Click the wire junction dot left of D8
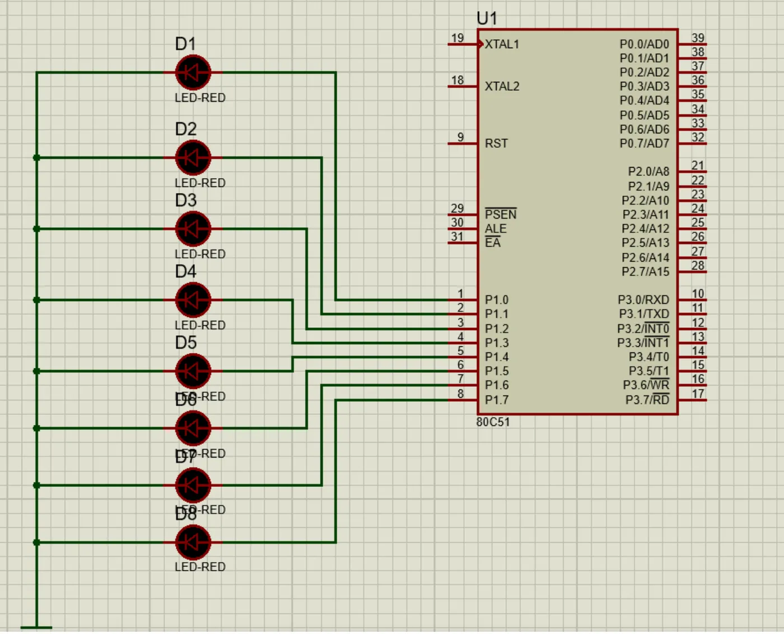The height and width of the screenshot is (634, 784). 36,542
